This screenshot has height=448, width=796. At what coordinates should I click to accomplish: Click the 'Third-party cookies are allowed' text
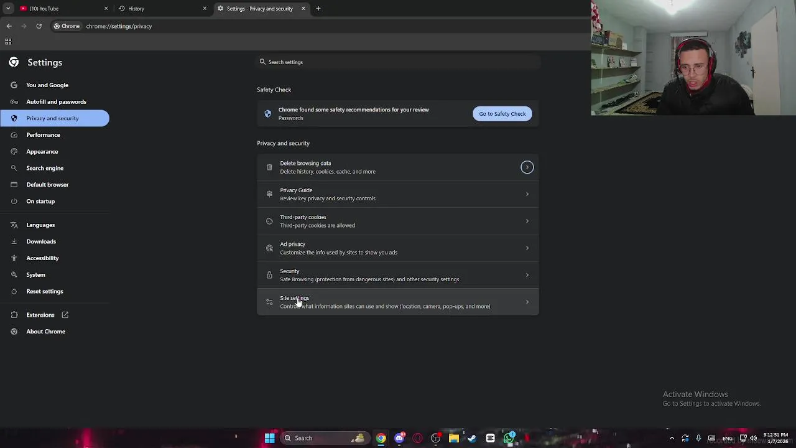click(317, 225)
